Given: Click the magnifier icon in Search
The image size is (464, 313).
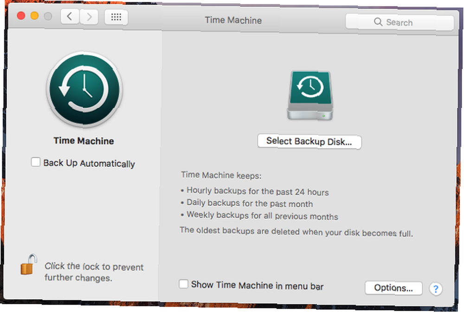Looking at the screenshot, I should [x=378, y=22].
